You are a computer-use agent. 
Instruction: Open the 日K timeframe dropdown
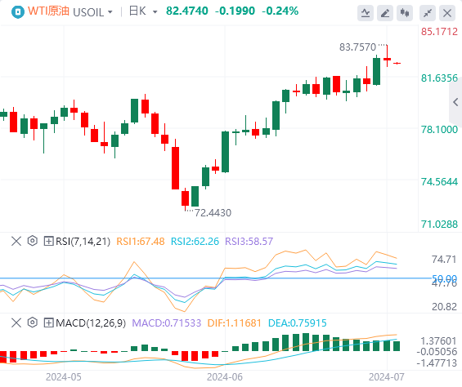coord(143,11)
